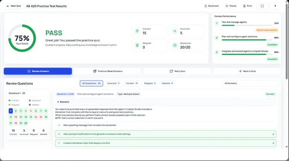
Task: Click Retry Quiz button
Action: click(177, 71)
